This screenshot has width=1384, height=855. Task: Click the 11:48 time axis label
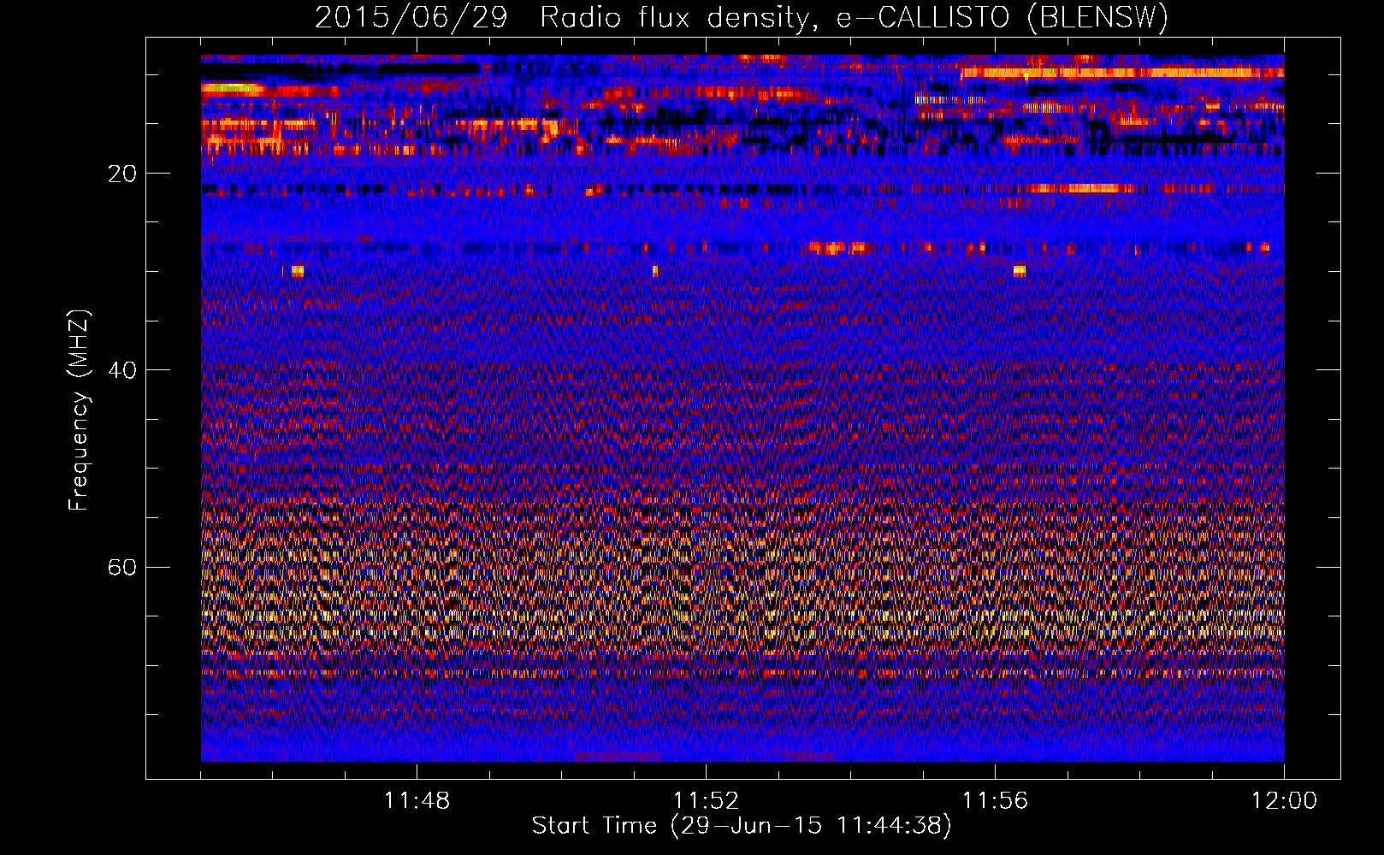[417, 801]
